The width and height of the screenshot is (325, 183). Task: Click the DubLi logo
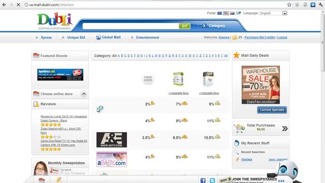55,21
